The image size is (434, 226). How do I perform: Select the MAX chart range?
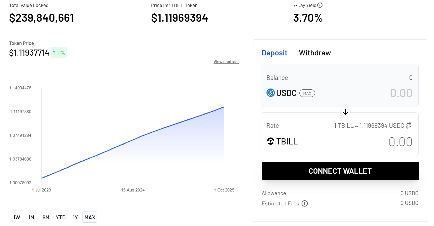[90, 217]
